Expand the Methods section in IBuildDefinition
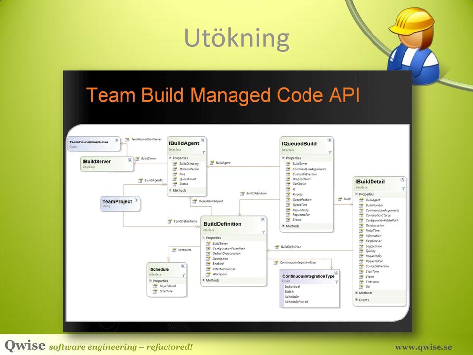Image resolution: width=473 pixels, height=355 pixels. tap(203, 280)
